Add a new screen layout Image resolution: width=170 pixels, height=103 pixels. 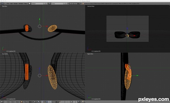[44, 4]
